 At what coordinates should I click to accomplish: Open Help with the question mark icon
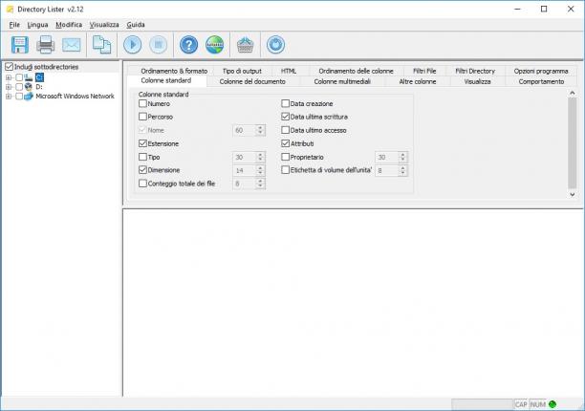(x=188, y=45)
